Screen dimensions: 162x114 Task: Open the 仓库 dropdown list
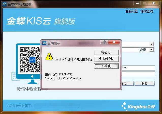(x=152, y=50)
